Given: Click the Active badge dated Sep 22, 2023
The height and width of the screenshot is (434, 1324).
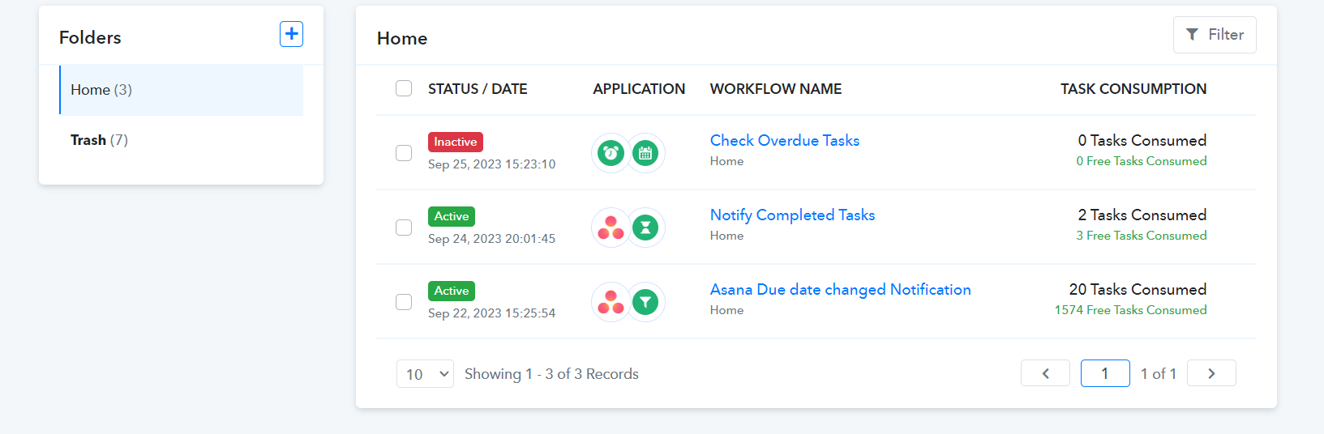Looking at the screenshot, I should (452, 291).
